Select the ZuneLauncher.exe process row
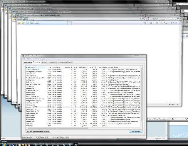This screenshot has width=188, height=146. click(83, 70)
